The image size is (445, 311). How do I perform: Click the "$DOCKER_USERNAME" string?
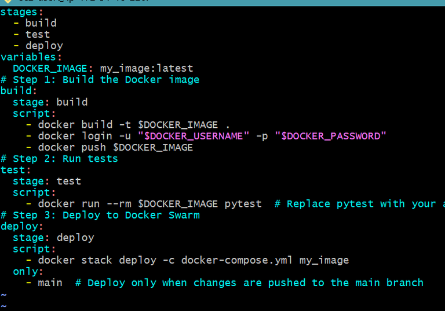[194, 136]
